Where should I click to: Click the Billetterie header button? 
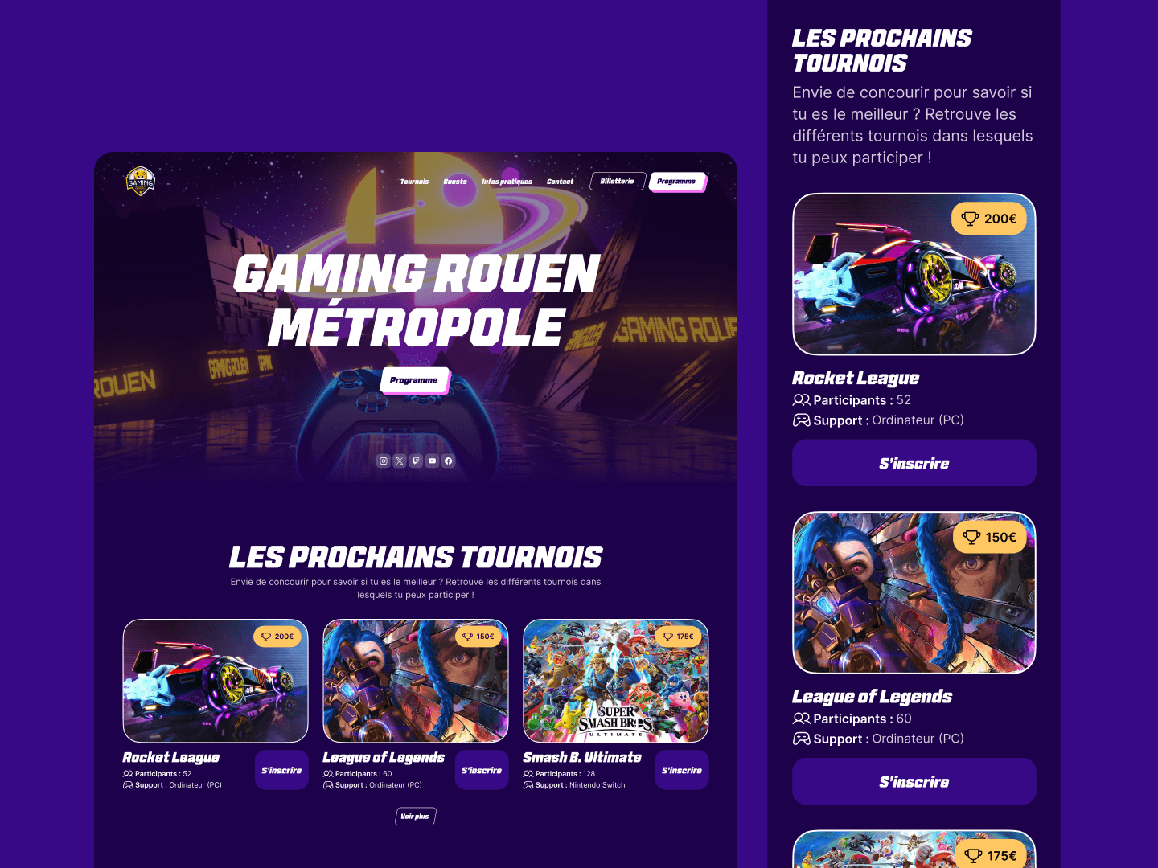tap(617, 182)
